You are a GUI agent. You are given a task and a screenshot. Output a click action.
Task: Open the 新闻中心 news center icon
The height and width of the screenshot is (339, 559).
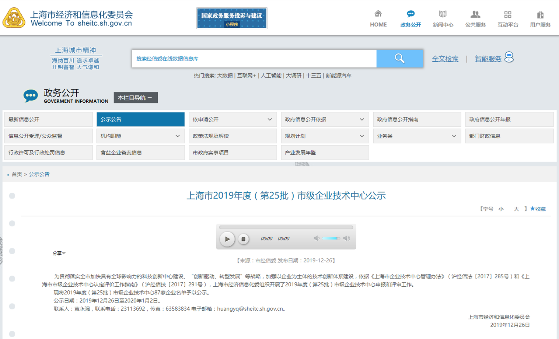(443, 14)
